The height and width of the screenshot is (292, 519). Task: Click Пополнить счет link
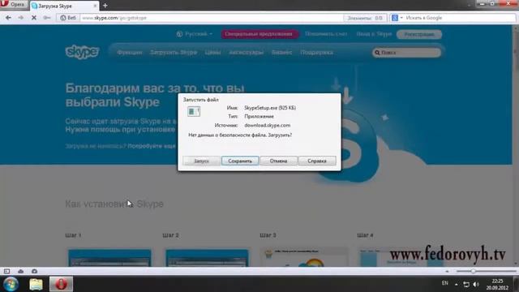coord(326,34)
